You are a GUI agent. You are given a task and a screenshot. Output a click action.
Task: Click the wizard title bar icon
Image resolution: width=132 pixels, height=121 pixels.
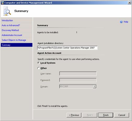pos(3,3)
